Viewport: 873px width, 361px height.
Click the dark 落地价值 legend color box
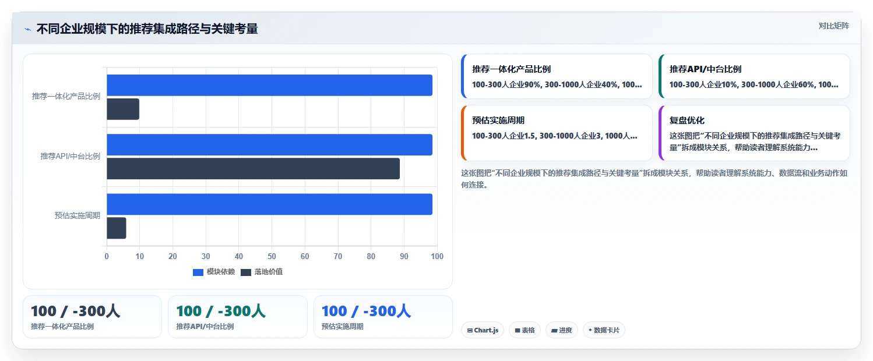click(246, 272)
